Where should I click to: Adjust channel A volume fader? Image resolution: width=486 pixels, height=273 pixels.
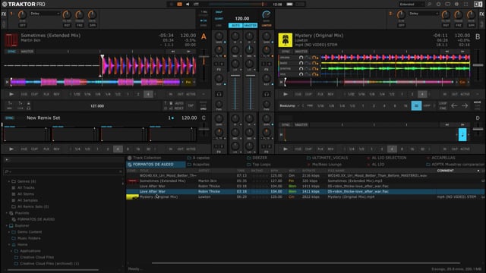[235, 93]
